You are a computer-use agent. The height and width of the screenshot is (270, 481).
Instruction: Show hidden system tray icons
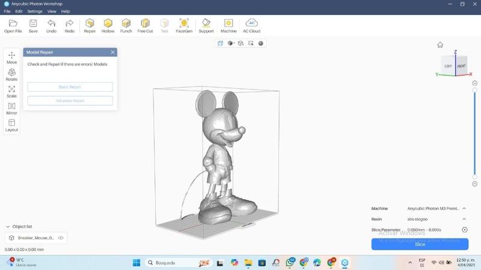click(x=410, y=263)
